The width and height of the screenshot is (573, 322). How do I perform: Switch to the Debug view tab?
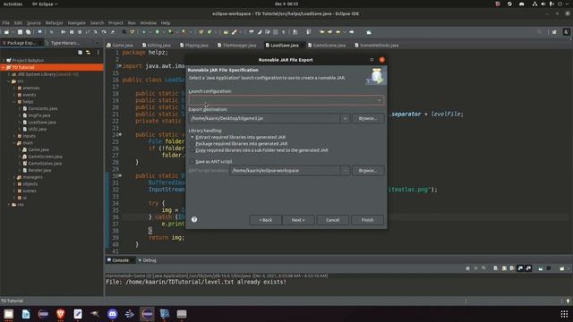point(147,260)
